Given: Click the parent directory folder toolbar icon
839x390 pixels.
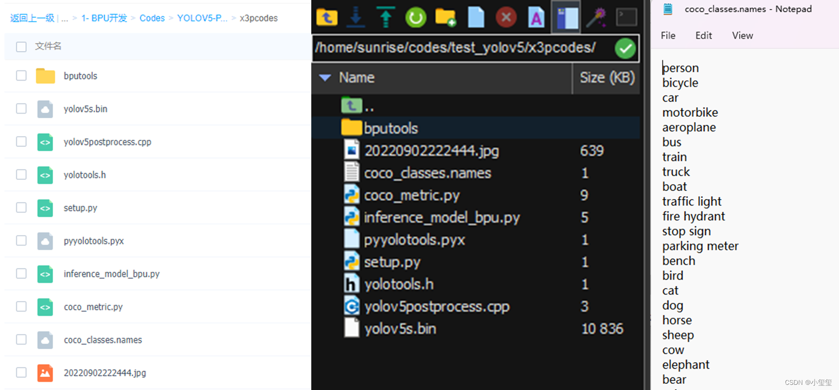Looking at the screenshot, I should point(327,17).
